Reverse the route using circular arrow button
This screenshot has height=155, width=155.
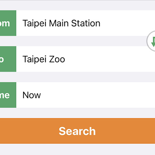pyautogui.click(x=151, y=41)
